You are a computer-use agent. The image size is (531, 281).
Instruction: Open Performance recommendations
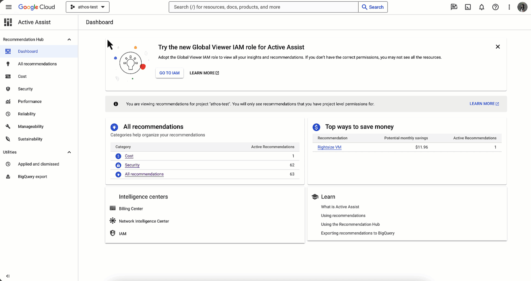click(29, 101)
